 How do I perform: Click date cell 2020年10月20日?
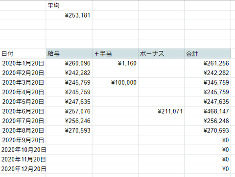pyautogui.click(x=23, y=150)
